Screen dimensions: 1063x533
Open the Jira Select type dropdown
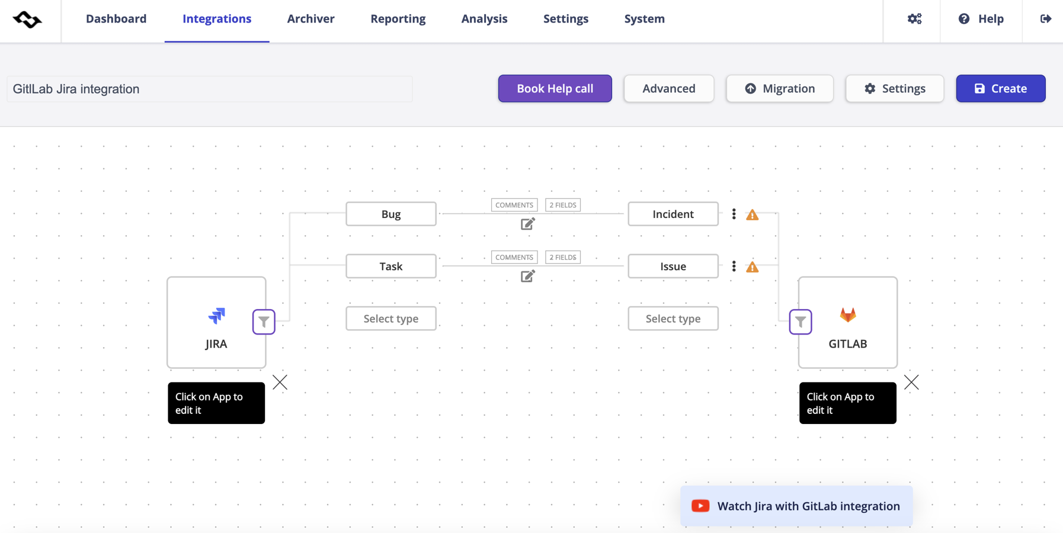[x=391, y=319]
